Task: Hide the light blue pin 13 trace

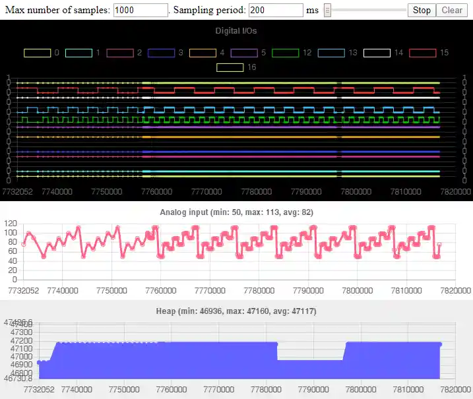Action: coord(332,53)
